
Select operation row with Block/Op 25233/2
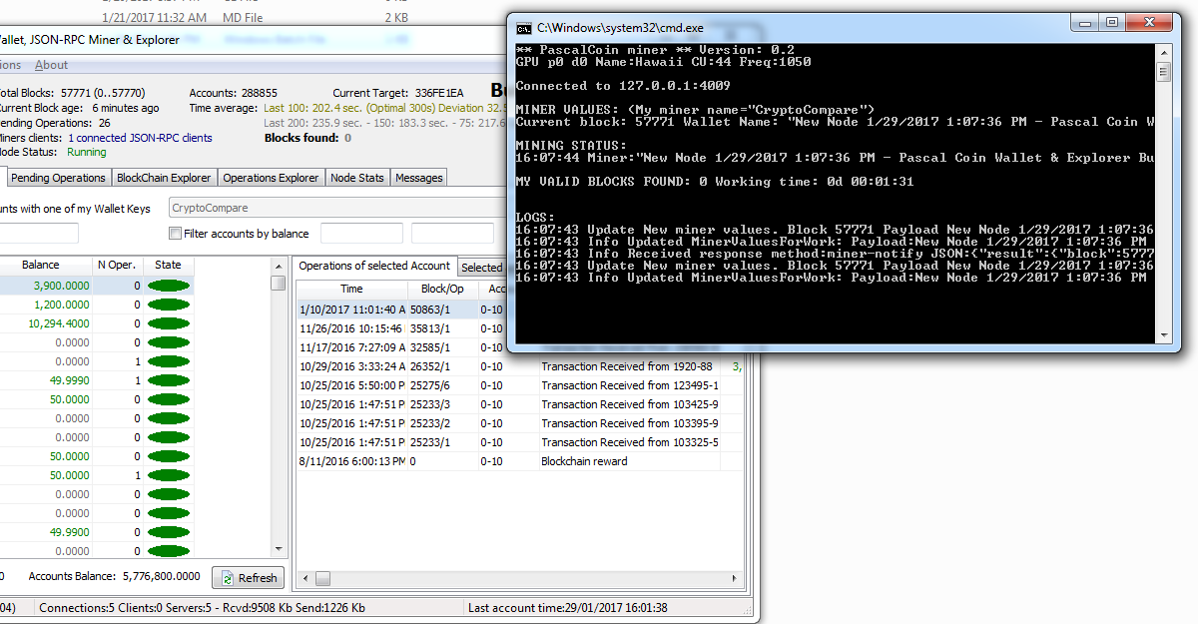[521, 423]
